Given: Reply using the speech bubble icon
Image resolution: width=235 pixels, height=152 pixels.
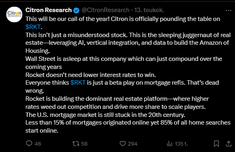Looking at the screenshot, I should click(x=29, y=144).
